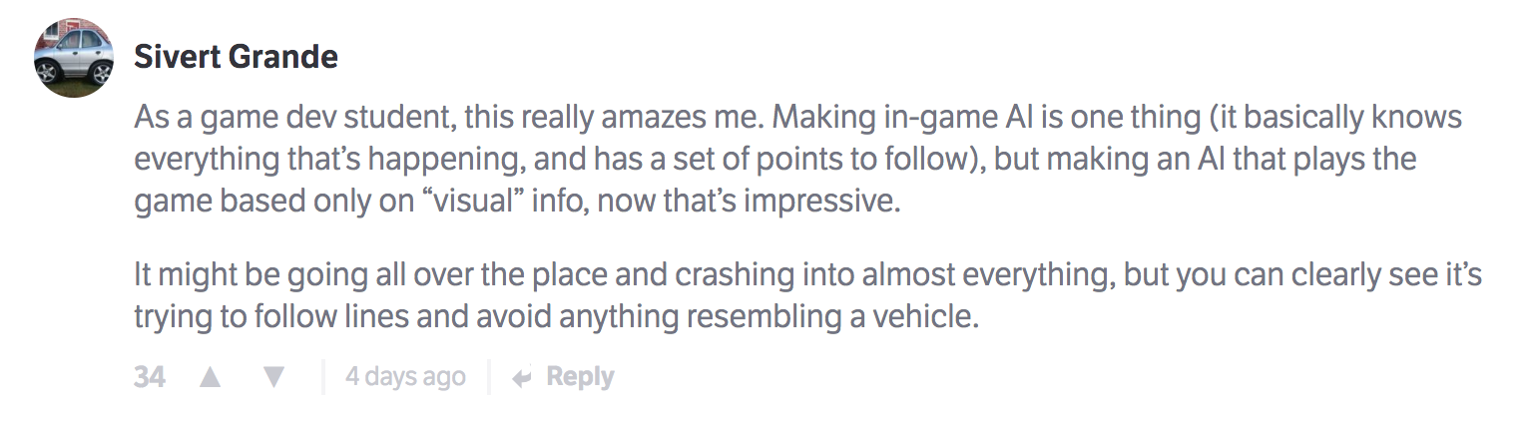
Task: Click the Reply text link
Action: (580, 377)
